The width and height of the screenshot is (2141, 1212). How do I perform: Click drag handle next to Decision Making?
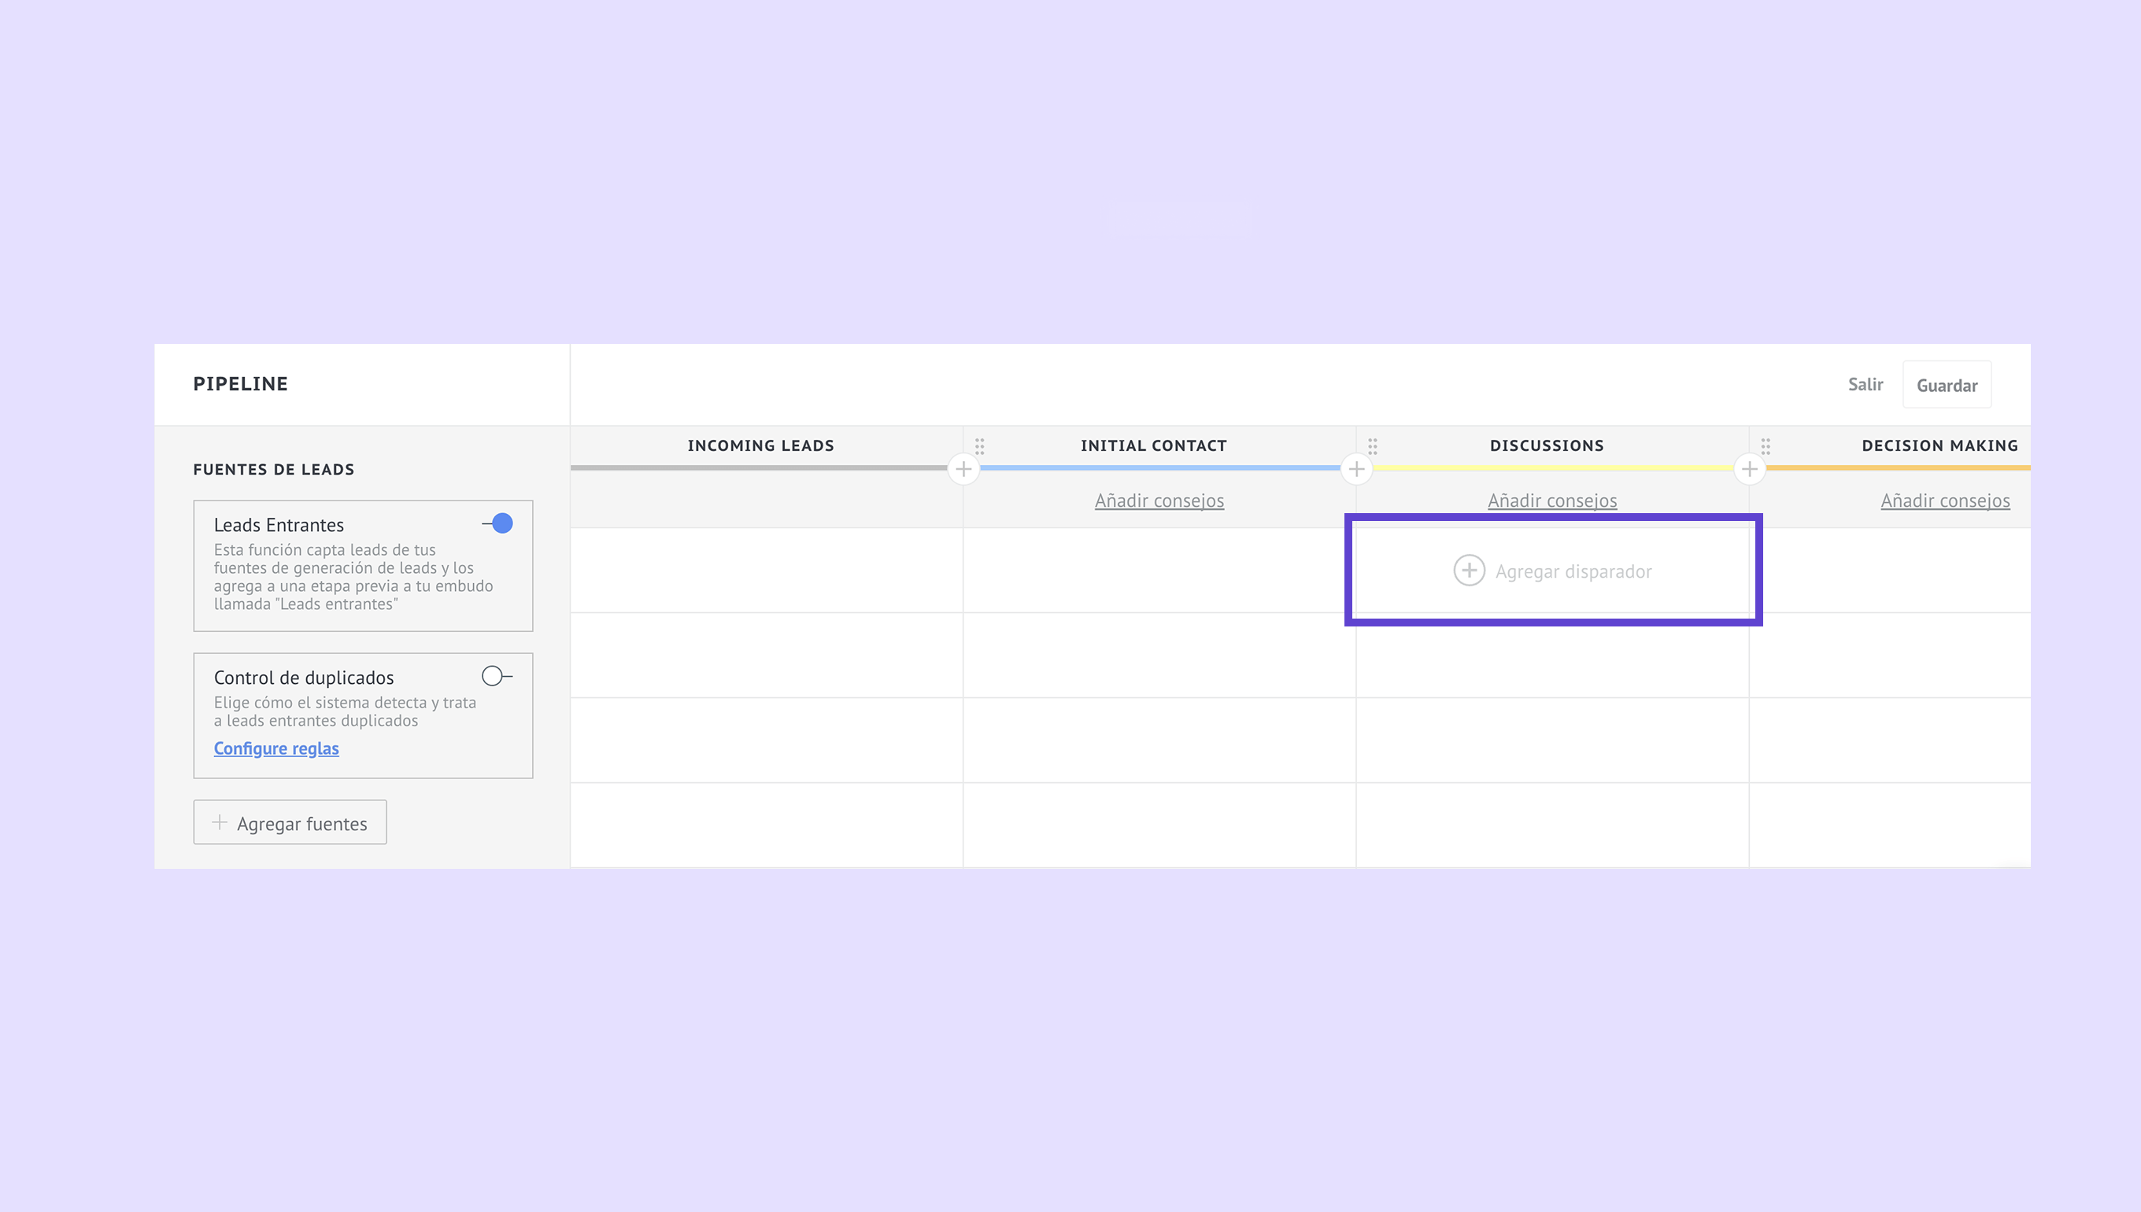(x=1766, y=446)
